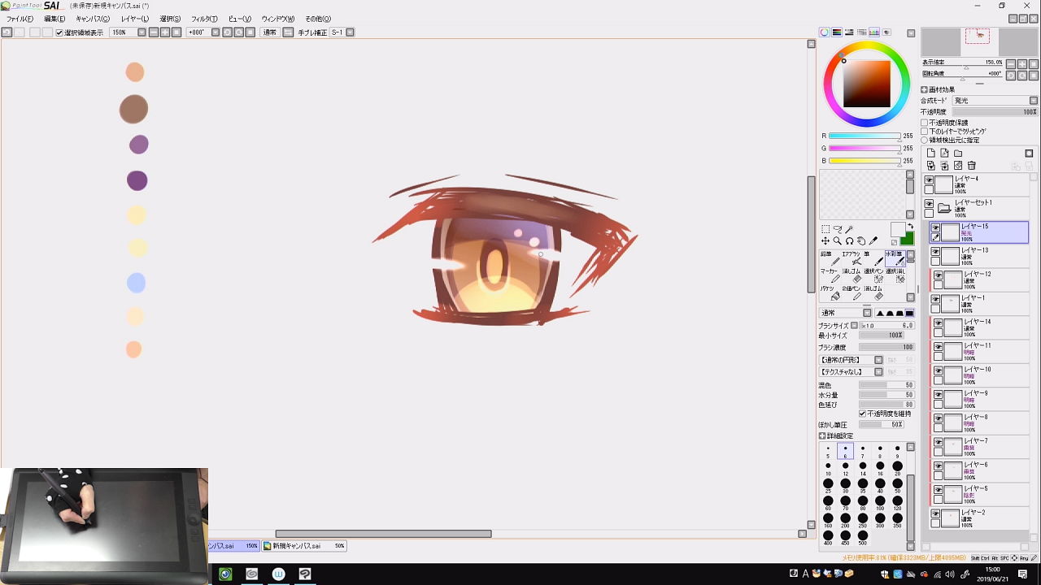Open the rotation angle +000° dropdown
This screenshot has width=1041, height=585.
pyautogui.click(x=216, y=32)
